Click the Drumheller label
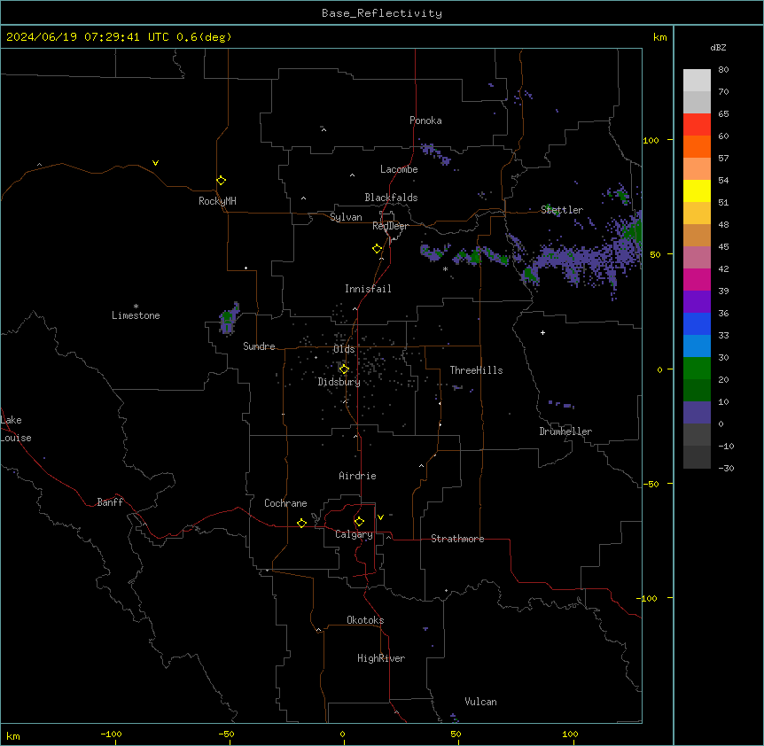This screenshot has width=764, height=746. coord(565,431)
